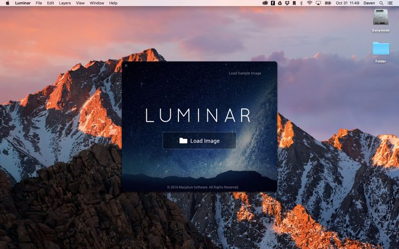Open the Wi-Fi status menu
This screenshot has height=249, width=399.
pos(309,3)
